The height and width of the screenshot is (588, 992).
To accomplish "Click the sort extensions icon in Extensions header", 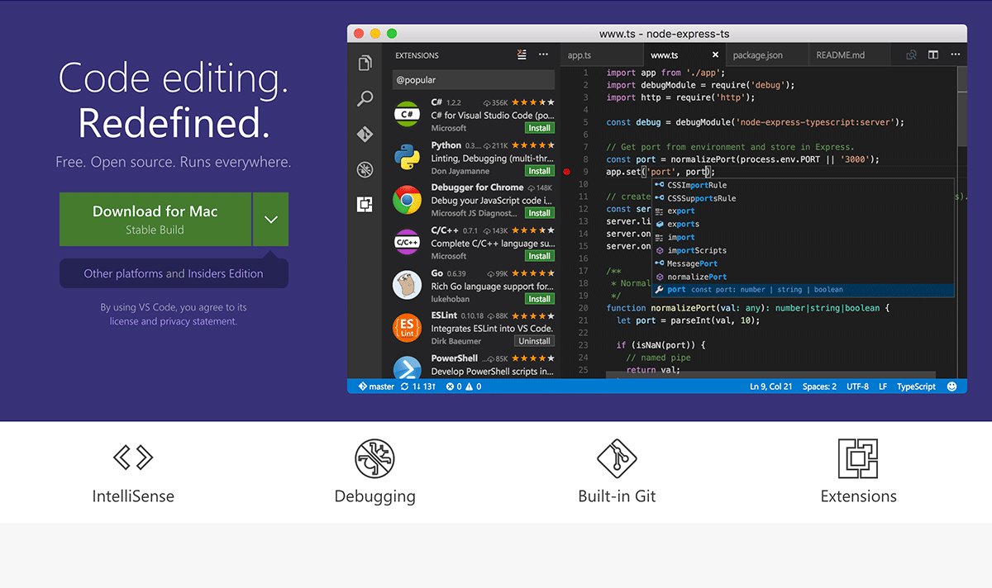I will [521, 55].
